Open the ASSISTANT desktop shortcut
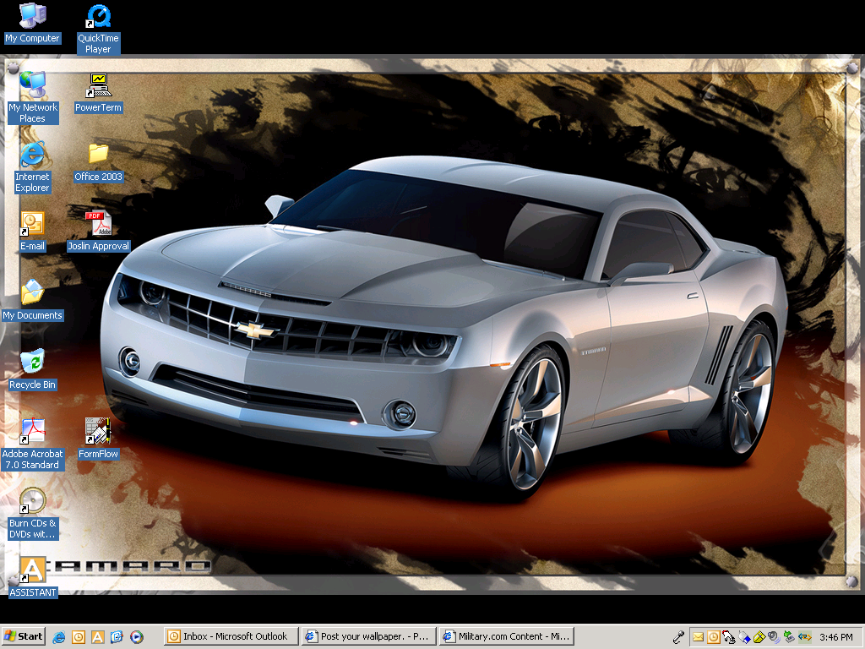The image size is (865, 649). [32, 570]
